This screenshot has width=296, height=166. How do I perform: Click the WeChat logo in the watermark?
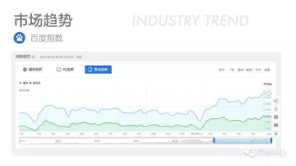pos(250,153)
